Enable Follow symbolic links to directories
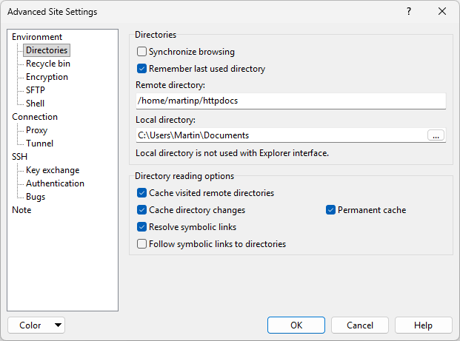 coord(142,244)
